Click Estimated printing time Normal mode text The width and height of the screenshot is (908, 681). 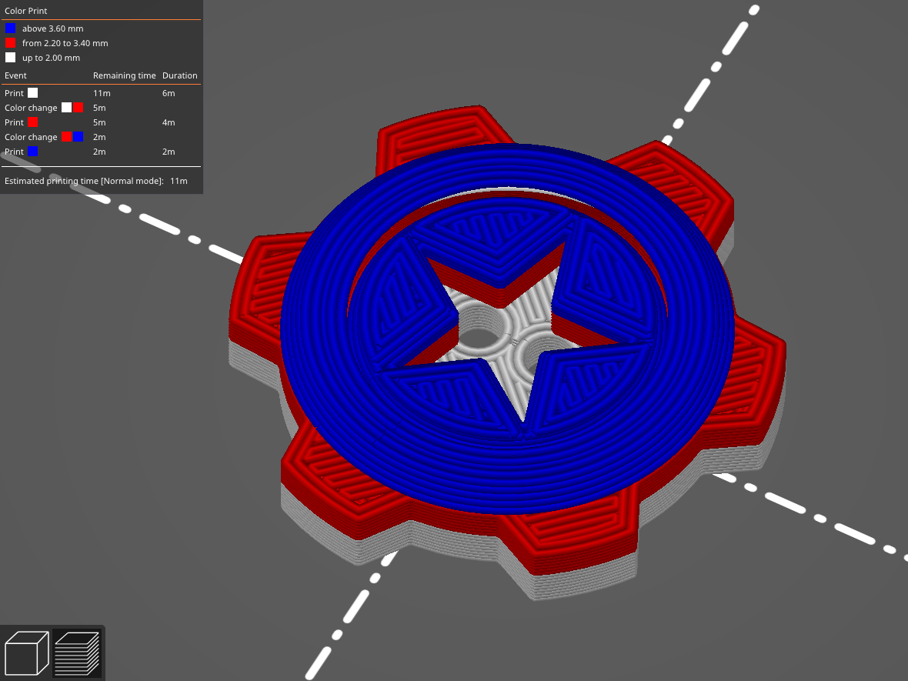click(84, 182)
